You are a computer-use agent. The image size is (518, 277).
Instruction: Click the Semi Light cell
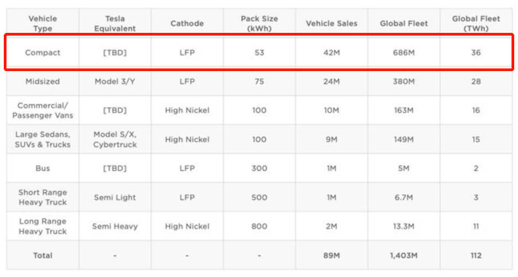click(x=115, y=197)
